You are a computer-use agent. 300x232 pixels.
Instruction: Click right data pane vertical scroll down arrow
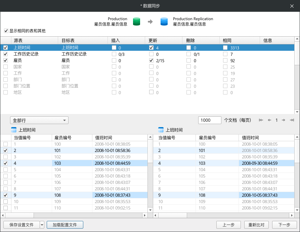pyautogui.click(x=297, y=210)
